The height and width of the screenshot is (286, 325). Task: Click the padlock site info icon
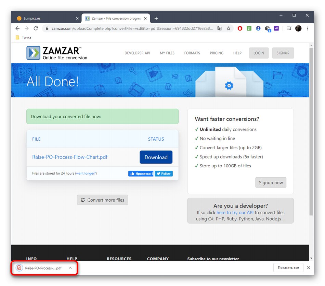point(47,28)
